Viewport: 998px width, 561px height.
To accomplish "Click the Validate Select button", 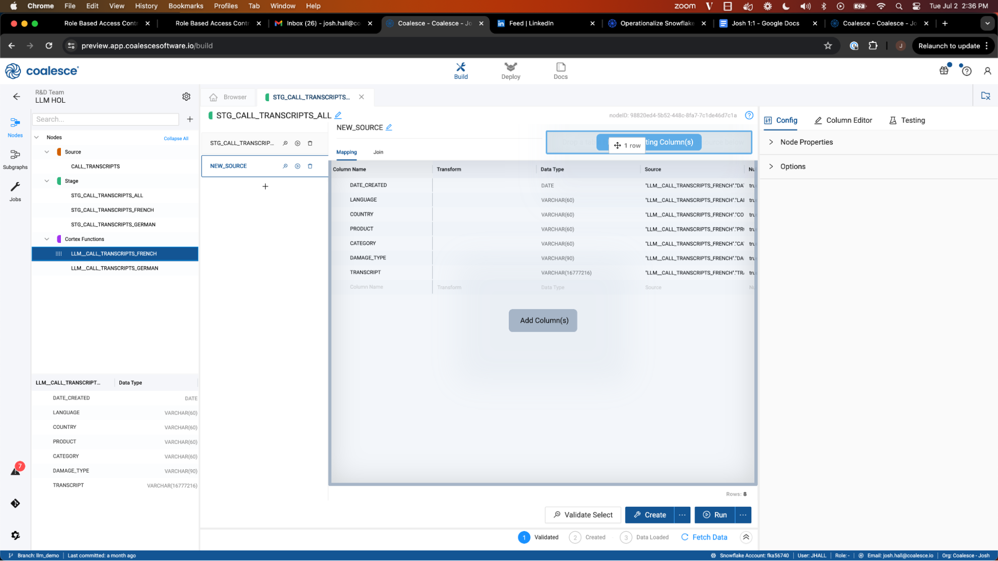I will click(583, 515).
